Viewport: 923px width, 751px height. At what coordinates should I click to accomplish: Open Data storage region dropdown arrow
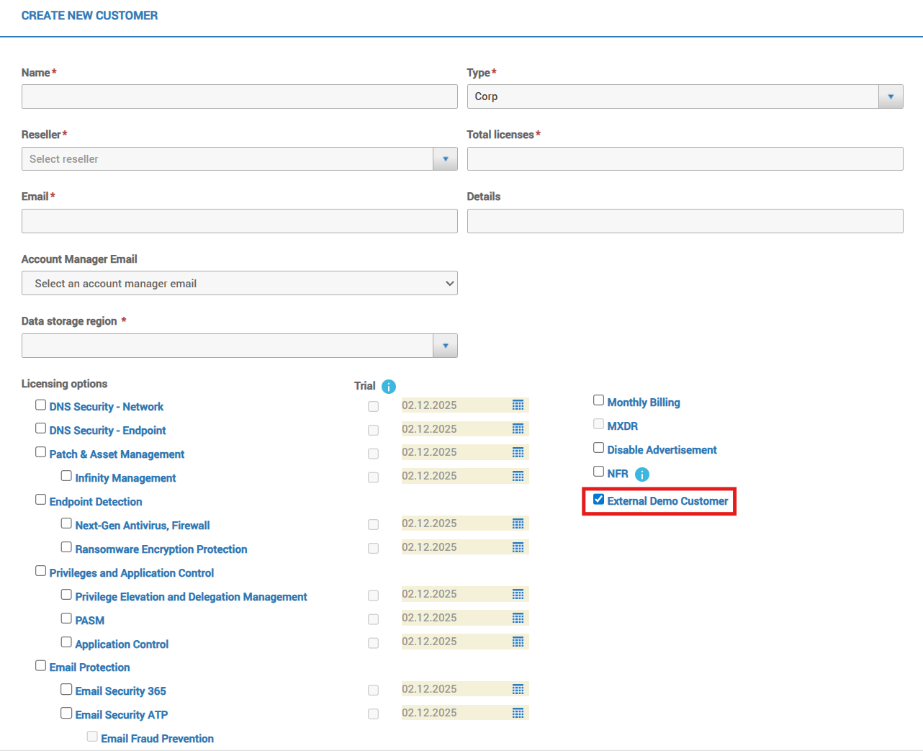[445, 346]
